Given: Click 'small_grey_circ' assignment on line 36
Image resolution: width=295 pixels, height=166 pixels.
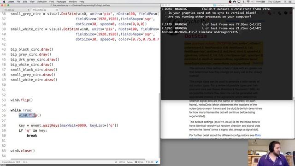Looking at the screenshot, I should pos(26,14).
